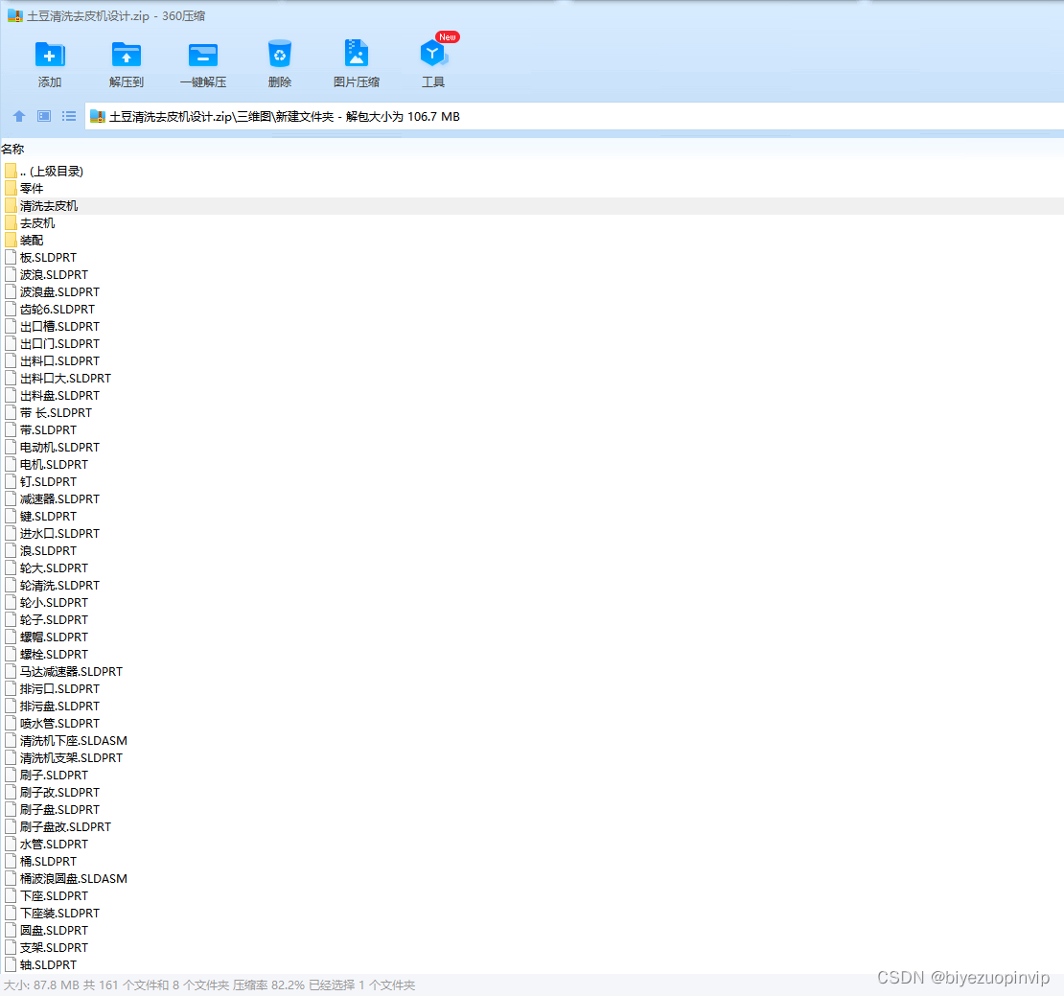
Task: Select file 齿轮6.SLDPRT
Action: tap(57, 310)
